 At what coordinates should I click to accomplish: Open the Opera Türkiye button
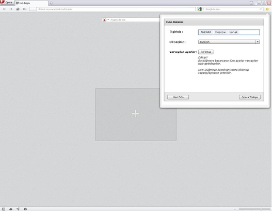pos(250,97)
